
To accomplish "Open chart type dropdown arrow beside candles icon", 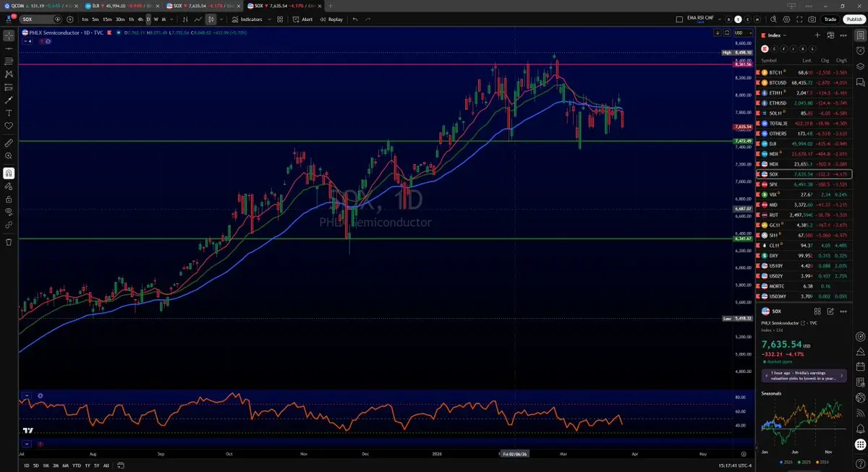I will (221, 20).
